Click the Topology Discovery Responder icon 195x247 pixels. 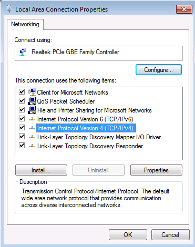(32, 146)
